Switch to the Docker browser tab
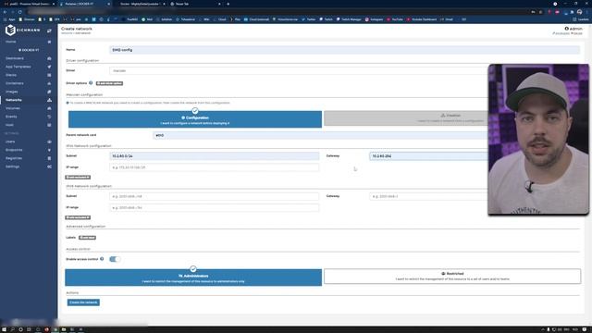This screenshot has height=333, width=592. 140,4
